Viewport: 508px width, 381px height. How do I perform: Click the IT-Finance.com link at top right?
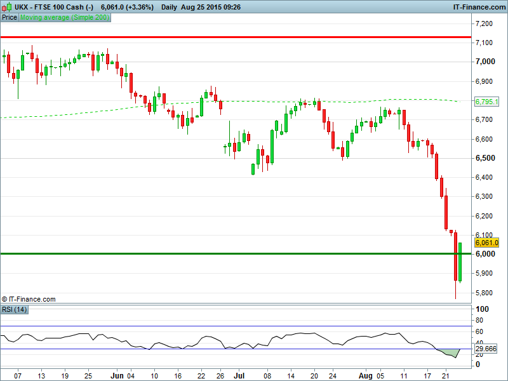(x=479, y=6)
